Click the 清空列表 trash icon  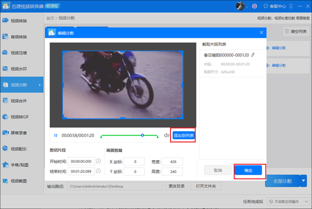tap(286, 31)
